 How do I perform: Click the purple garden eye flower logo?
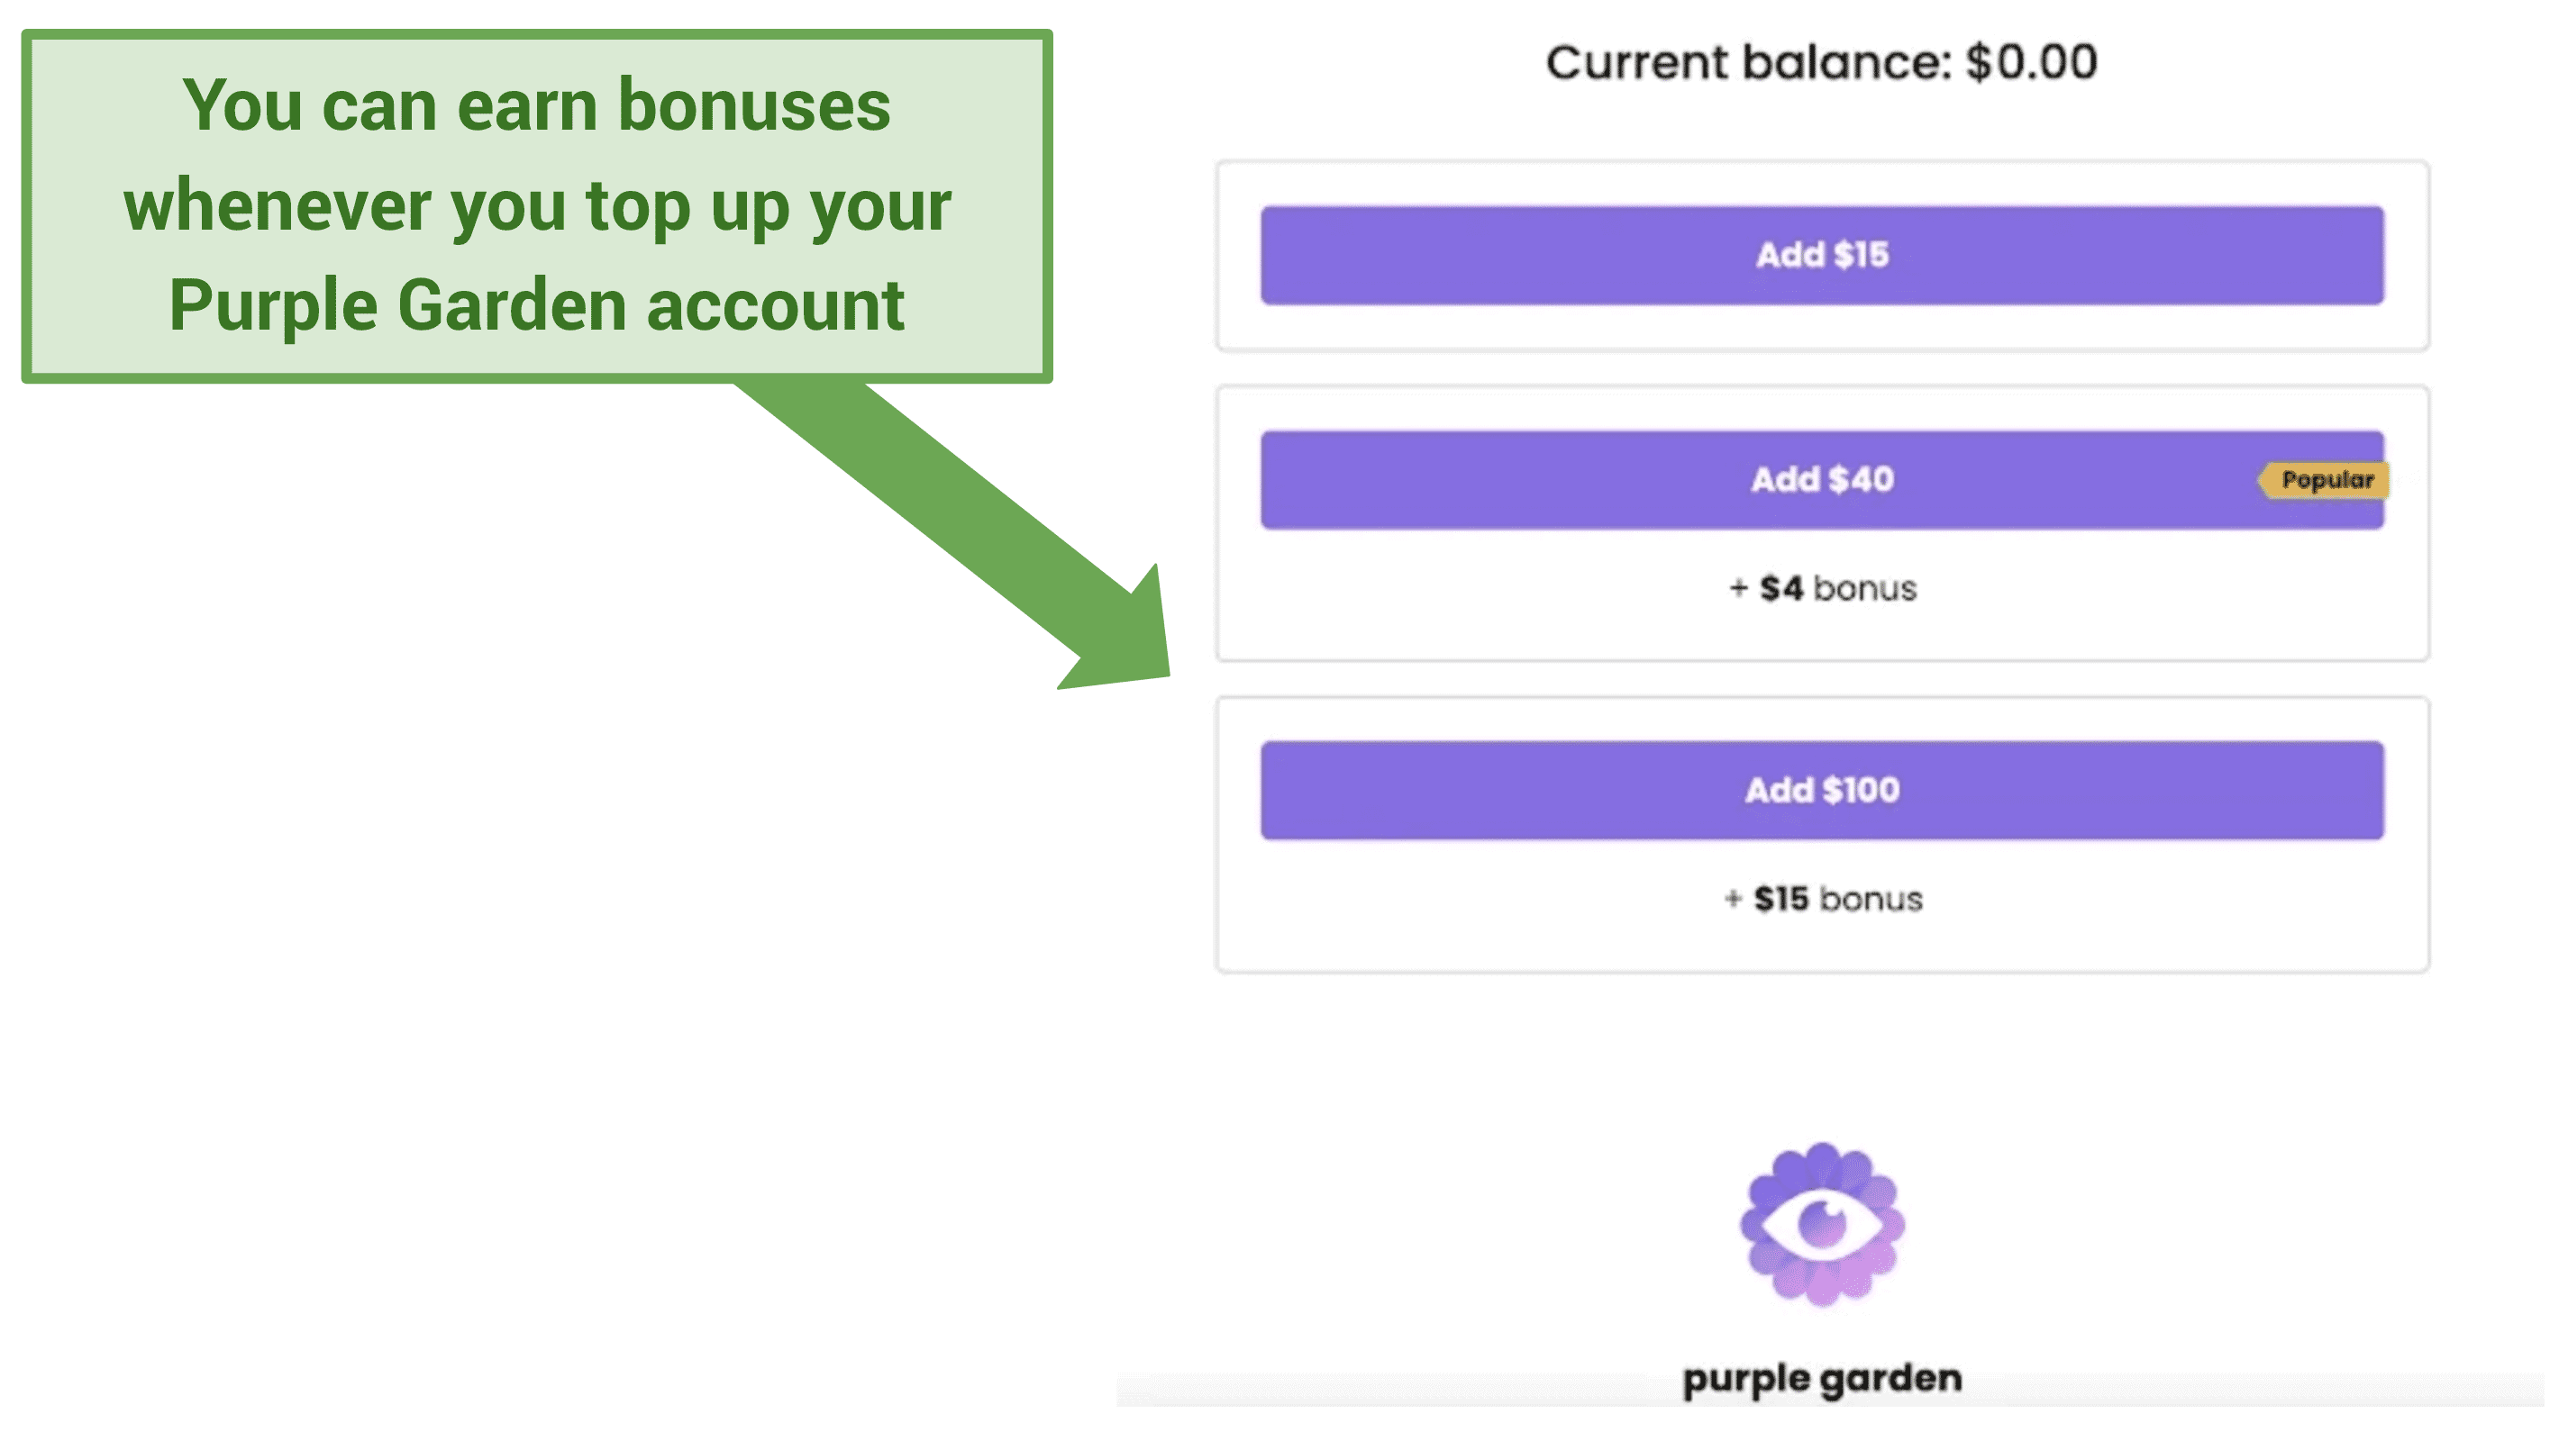click(1822, 1225)
